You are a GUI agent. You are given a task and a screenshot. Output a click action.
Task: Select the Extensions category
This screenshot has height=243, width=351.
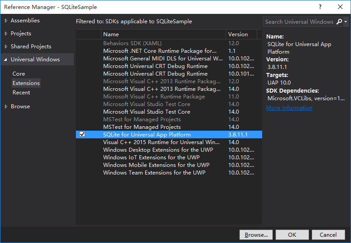pyautogui.click(x=26, y=83)
